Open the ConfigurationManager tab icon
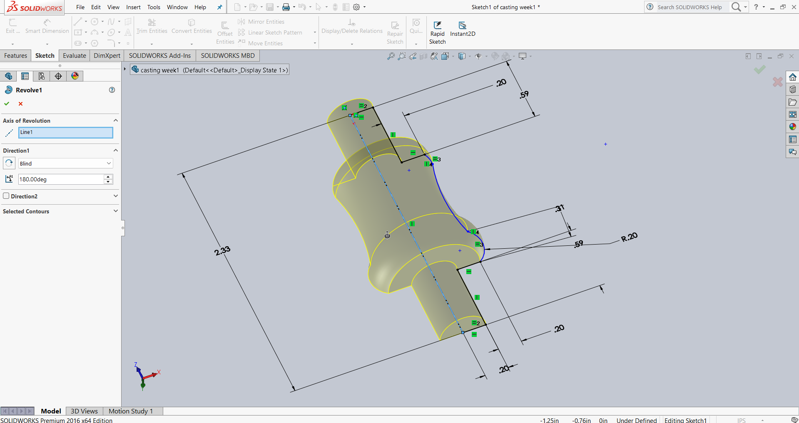 (42, 76)
